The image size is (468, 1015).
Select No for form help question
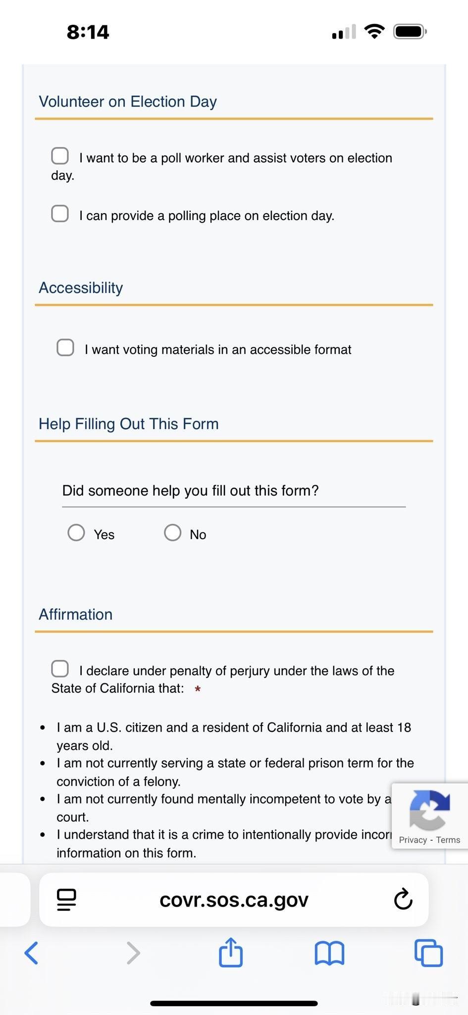pos(172,533)
